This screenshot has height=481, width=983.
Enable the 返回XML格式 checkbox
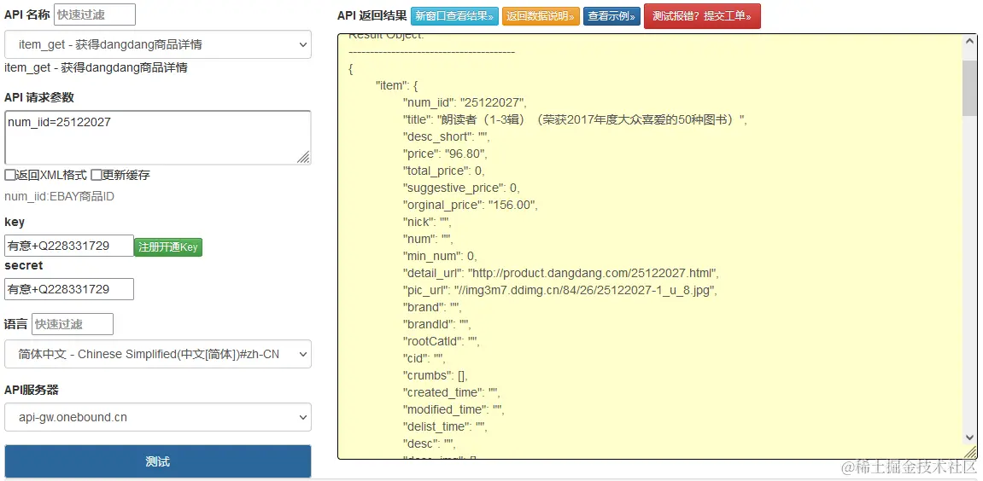(x=10, y=175)
